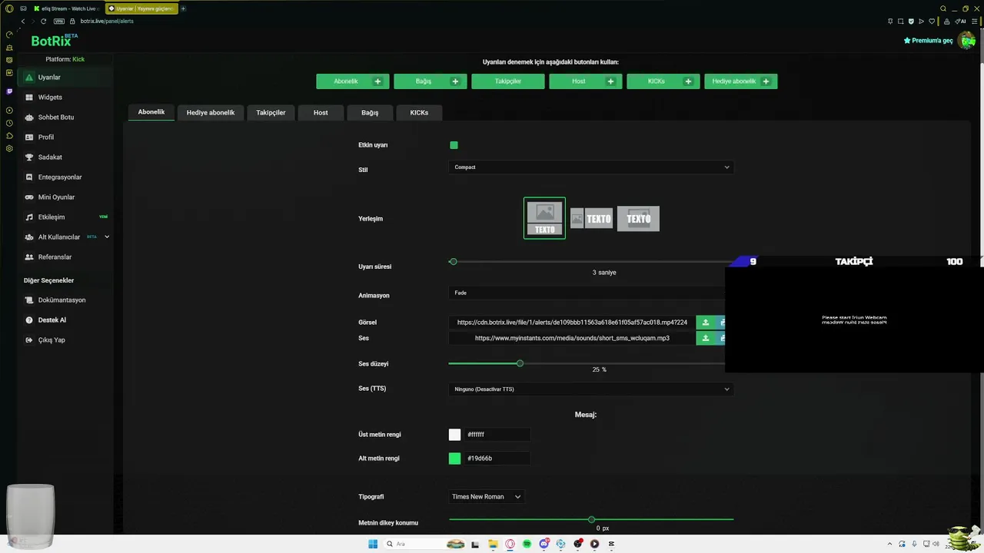Open Destek AI support
The width and height of the screenshot is (984, 553).
coord(65,320)
